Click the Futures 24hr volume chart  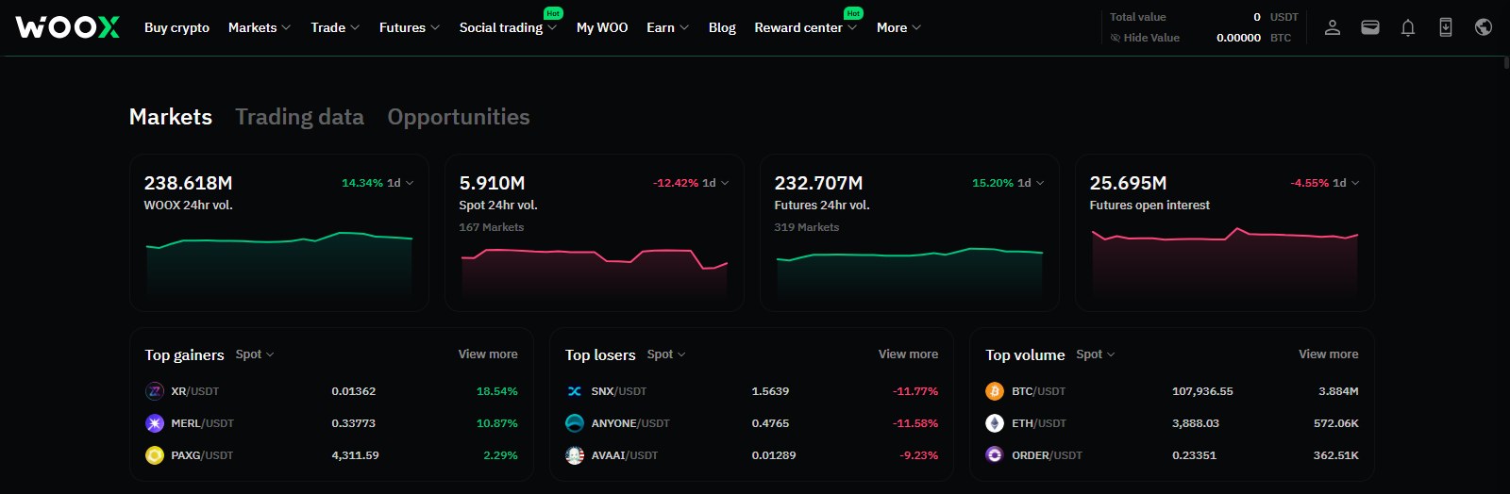910,273
